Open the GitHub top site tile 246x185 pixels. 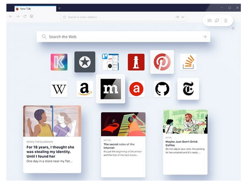point(162,89)
